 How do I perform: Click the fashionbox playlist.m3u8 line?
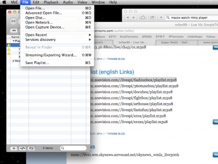(x=134, y=80)
